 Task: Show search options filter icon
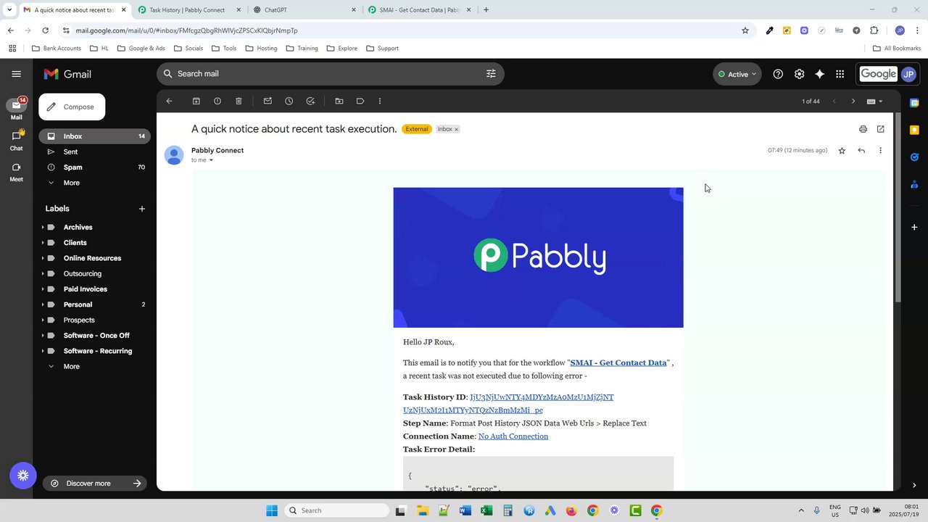(x=491, y=74)
